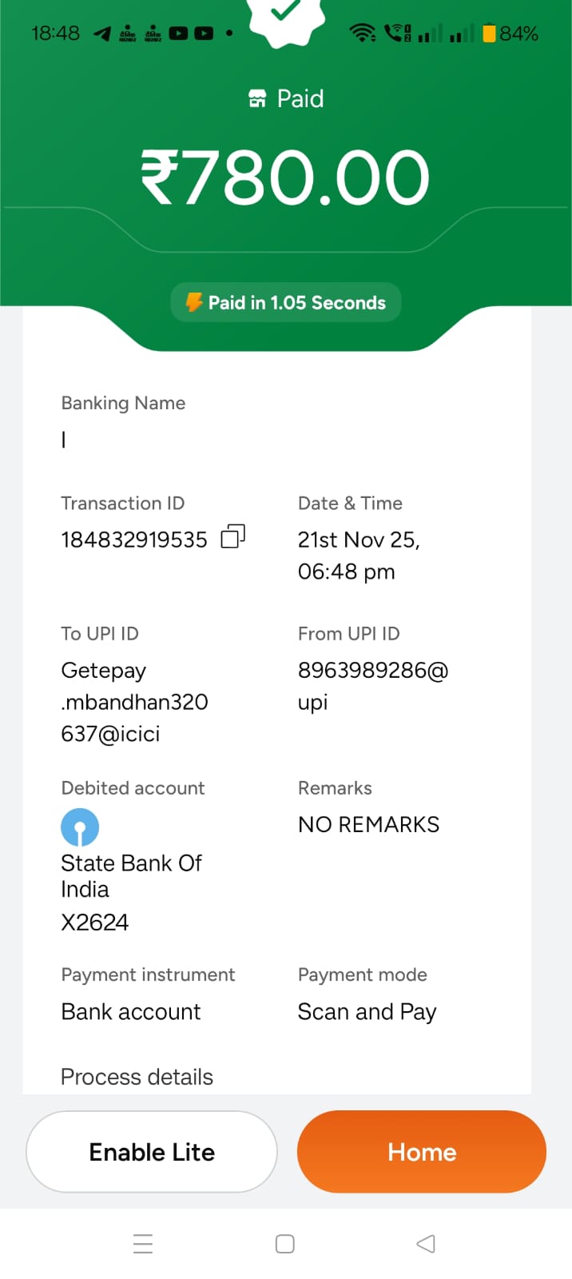
Task: Tap the battery indicator icon
Action: point(489,34)
